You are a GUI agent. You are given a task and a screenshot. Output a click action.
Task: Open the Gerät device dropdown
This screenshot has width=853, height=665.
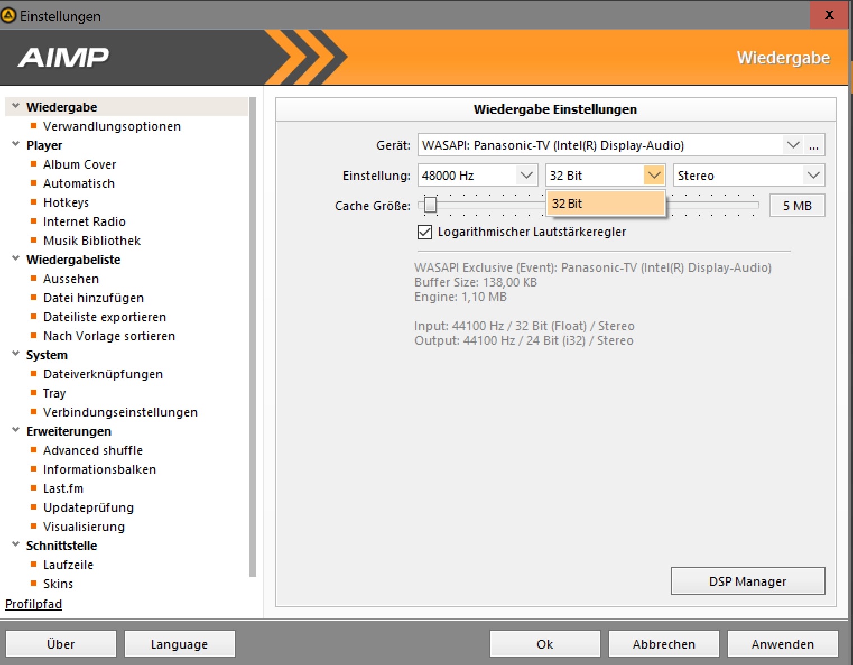pos(792,145)
